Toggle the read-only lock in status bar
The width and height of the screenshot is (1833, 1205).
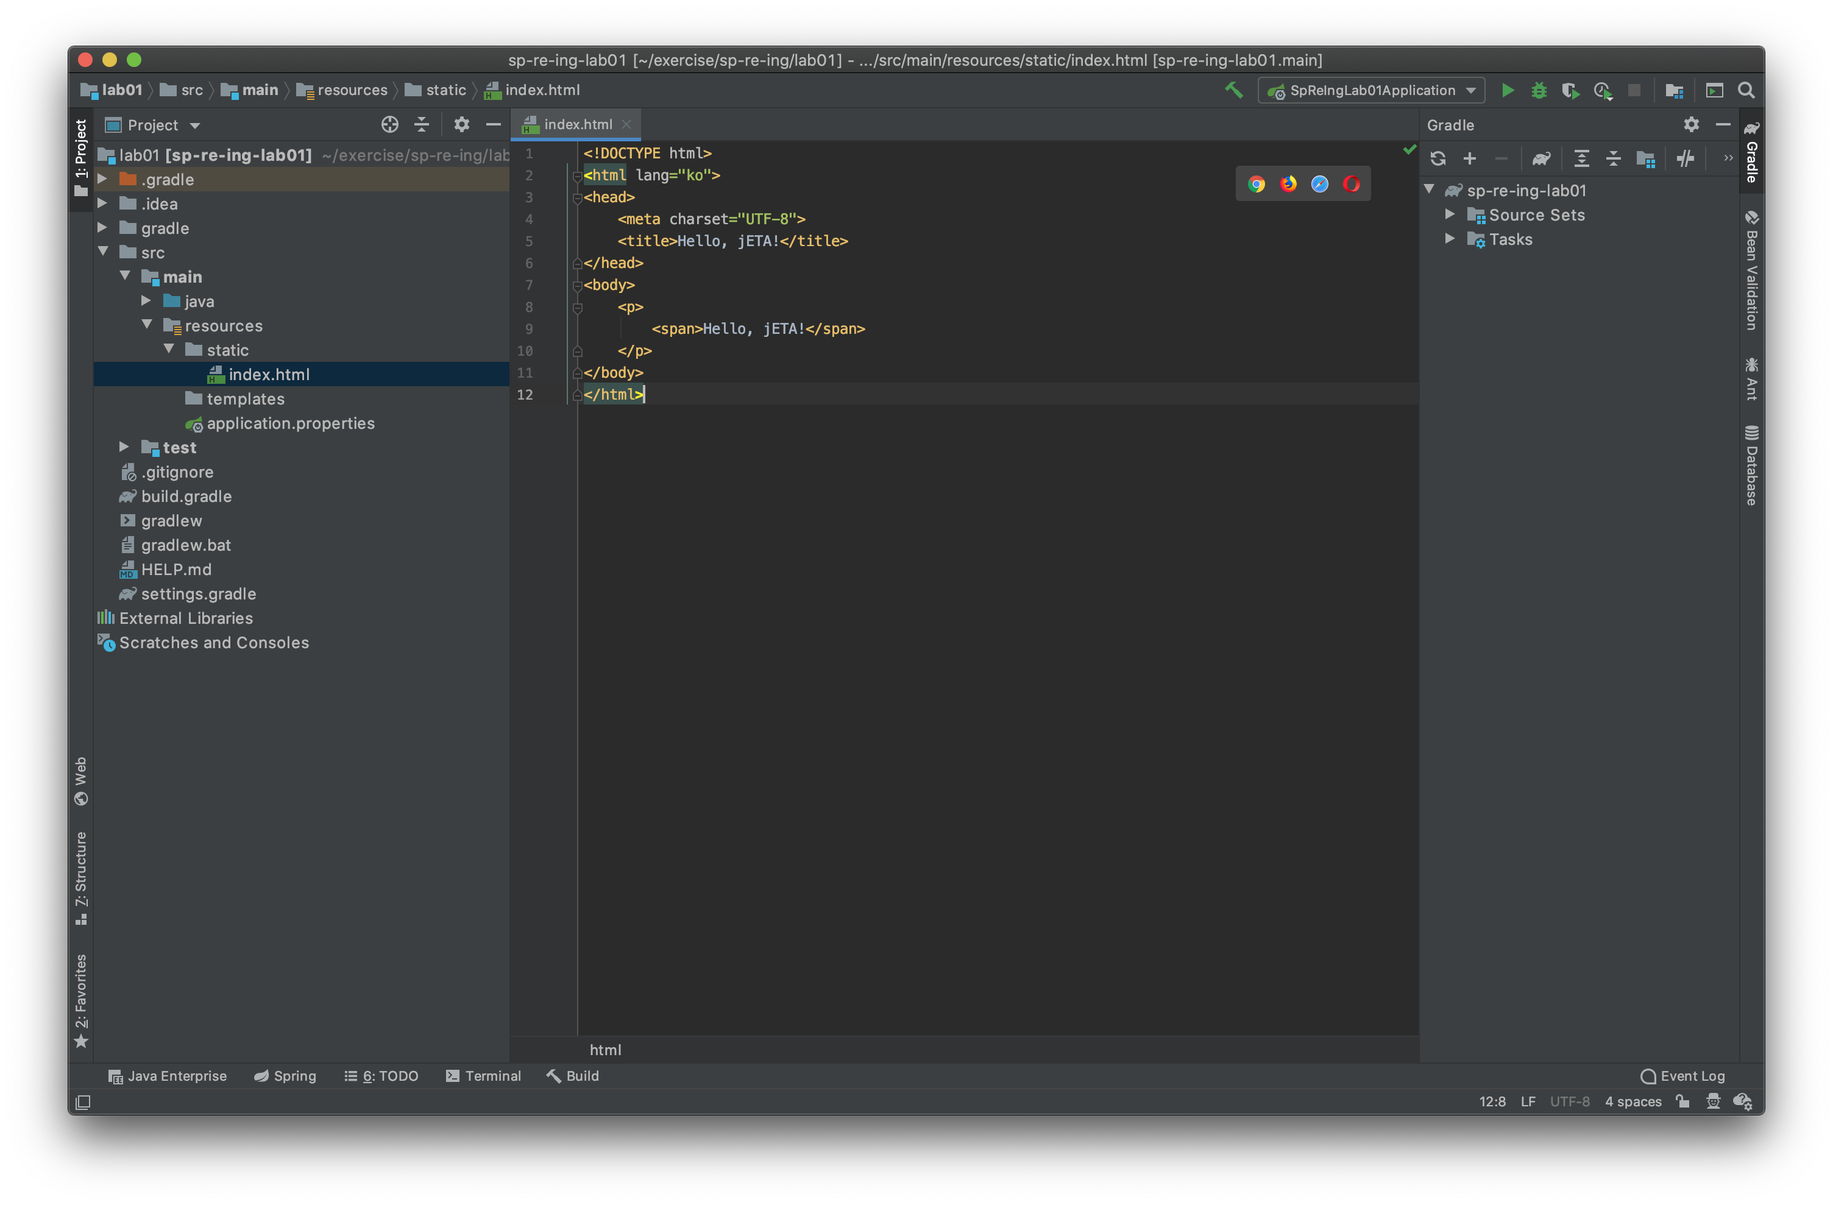click(1683, 1102)
